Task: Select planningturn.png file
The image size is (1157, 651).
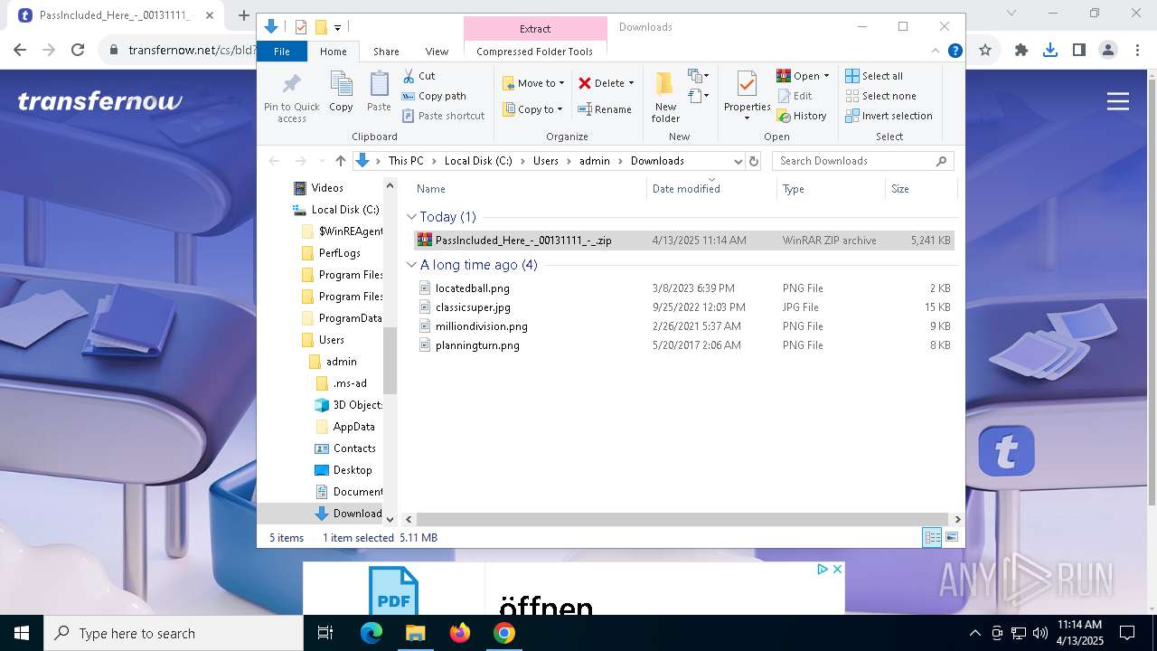Action: 477,345
